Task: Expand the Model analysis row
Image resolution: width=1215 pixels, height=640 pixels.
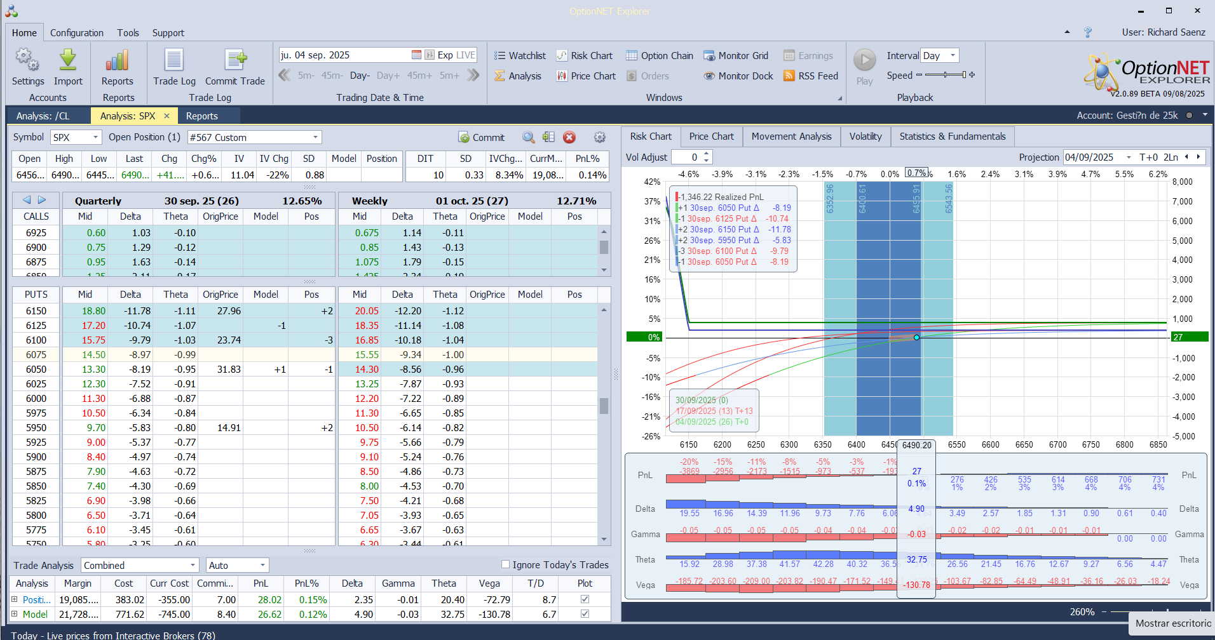Action: (x=15, y=613)
